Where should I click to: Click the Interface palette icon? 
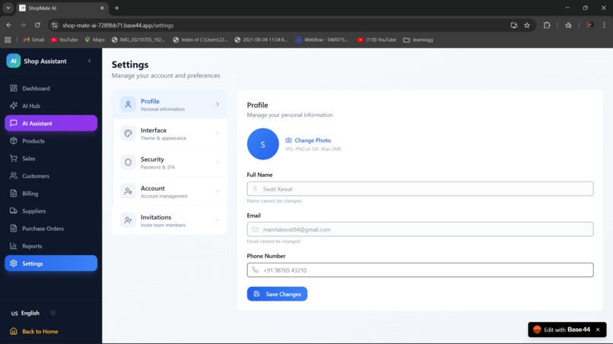(128, 133)
